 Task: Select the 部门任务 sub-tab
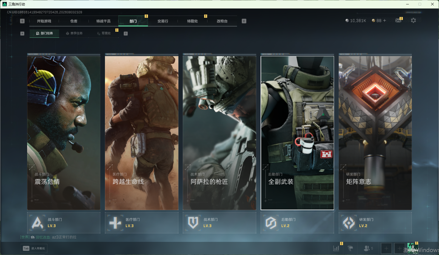(44, 33)
